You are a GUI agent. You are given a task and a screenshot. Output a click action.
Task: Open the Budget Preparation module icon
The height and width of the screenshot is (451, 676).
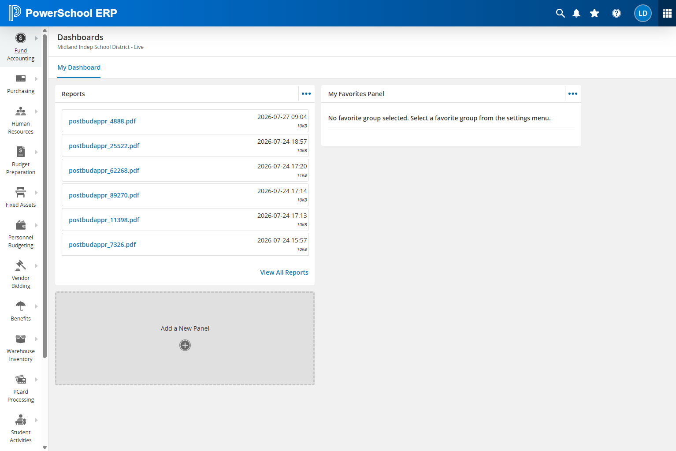coord(21,152)
